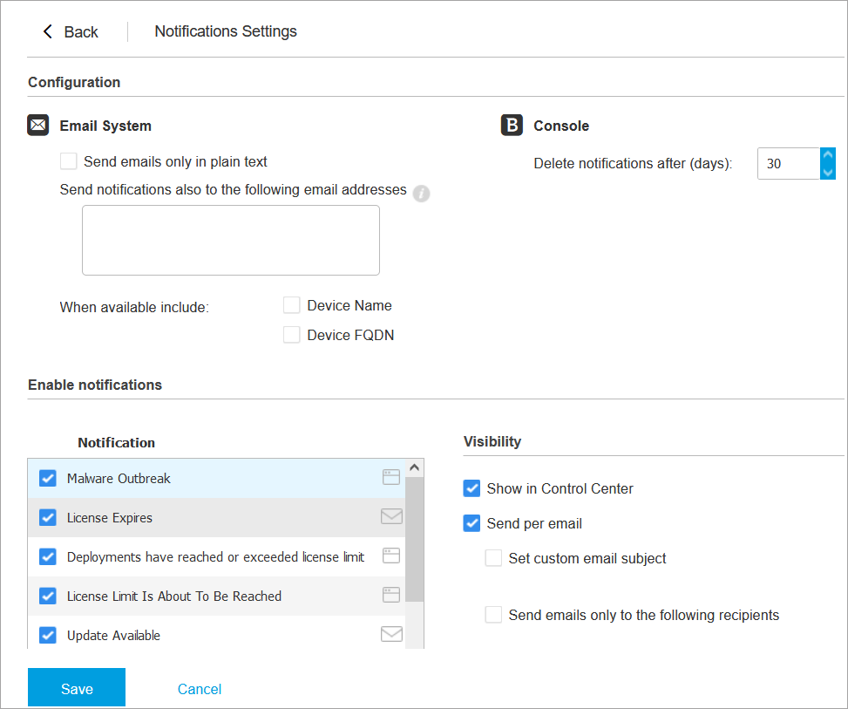Increase the delete notifications days value
The image size is (848, 709).
[x=828, y=155]
